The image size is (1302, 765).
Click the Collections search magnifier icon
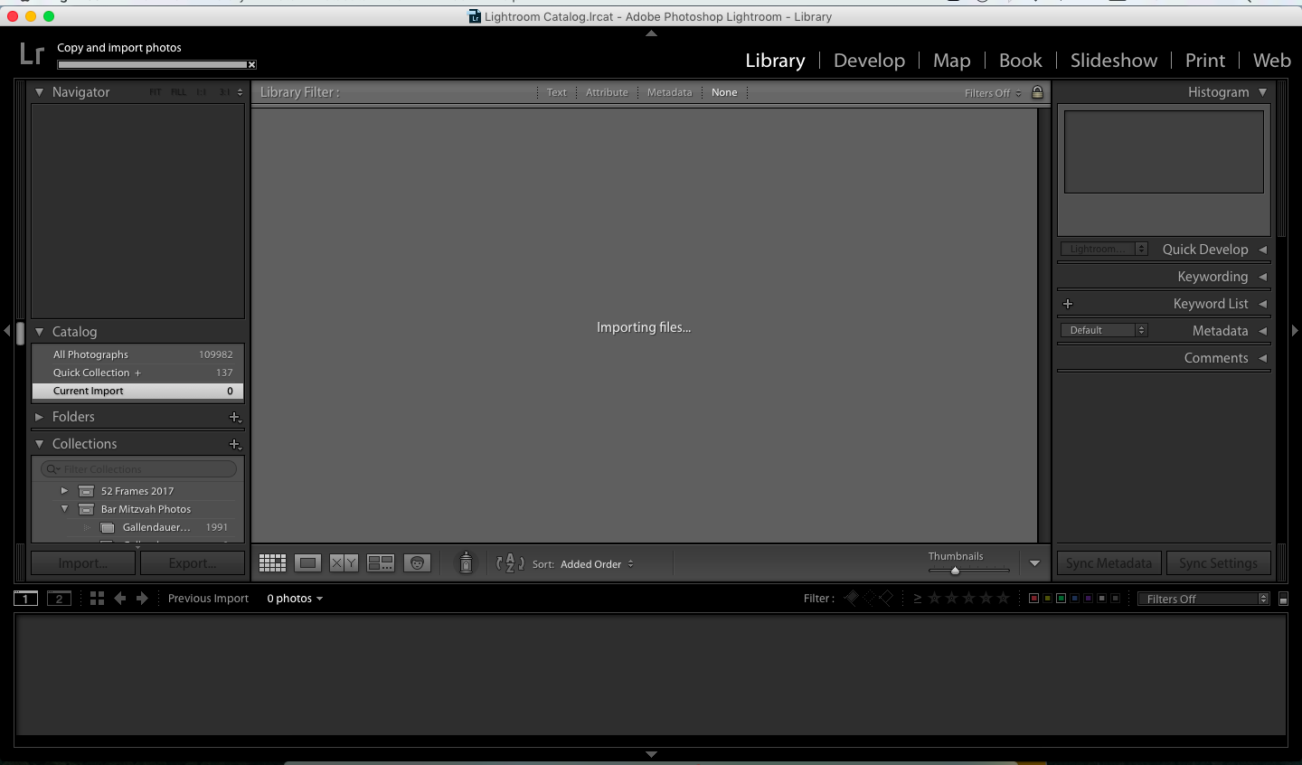coord(52,469)
